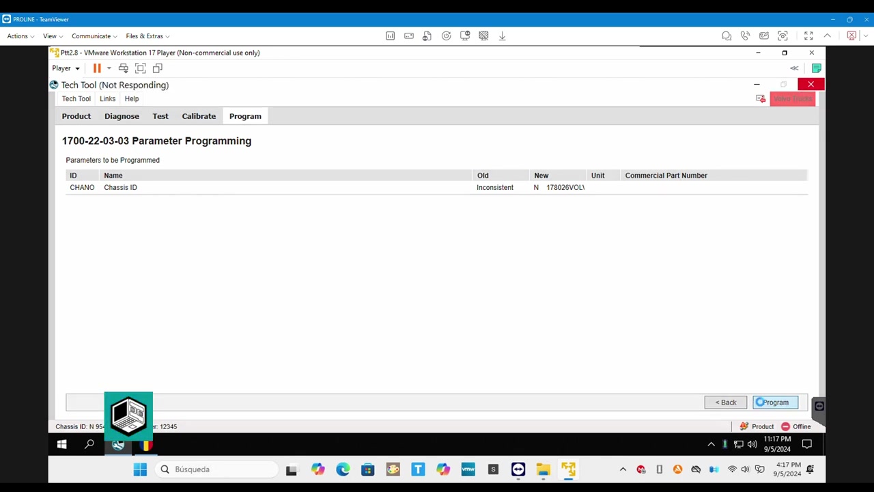Open TeamViewer dashboard statistics icon
Viewport: 874px width, 492px height.
coord(390,36)
